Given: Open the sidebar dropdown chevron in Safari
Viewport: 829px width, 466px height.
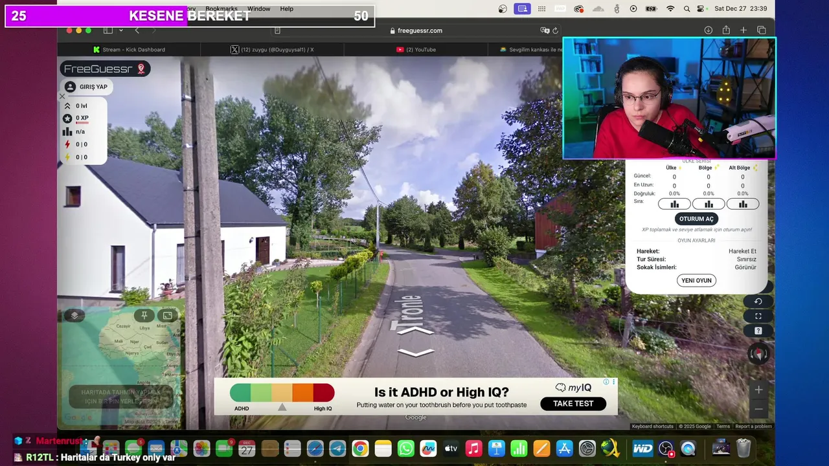Looking at the screenshot, I should coord(120,30).
